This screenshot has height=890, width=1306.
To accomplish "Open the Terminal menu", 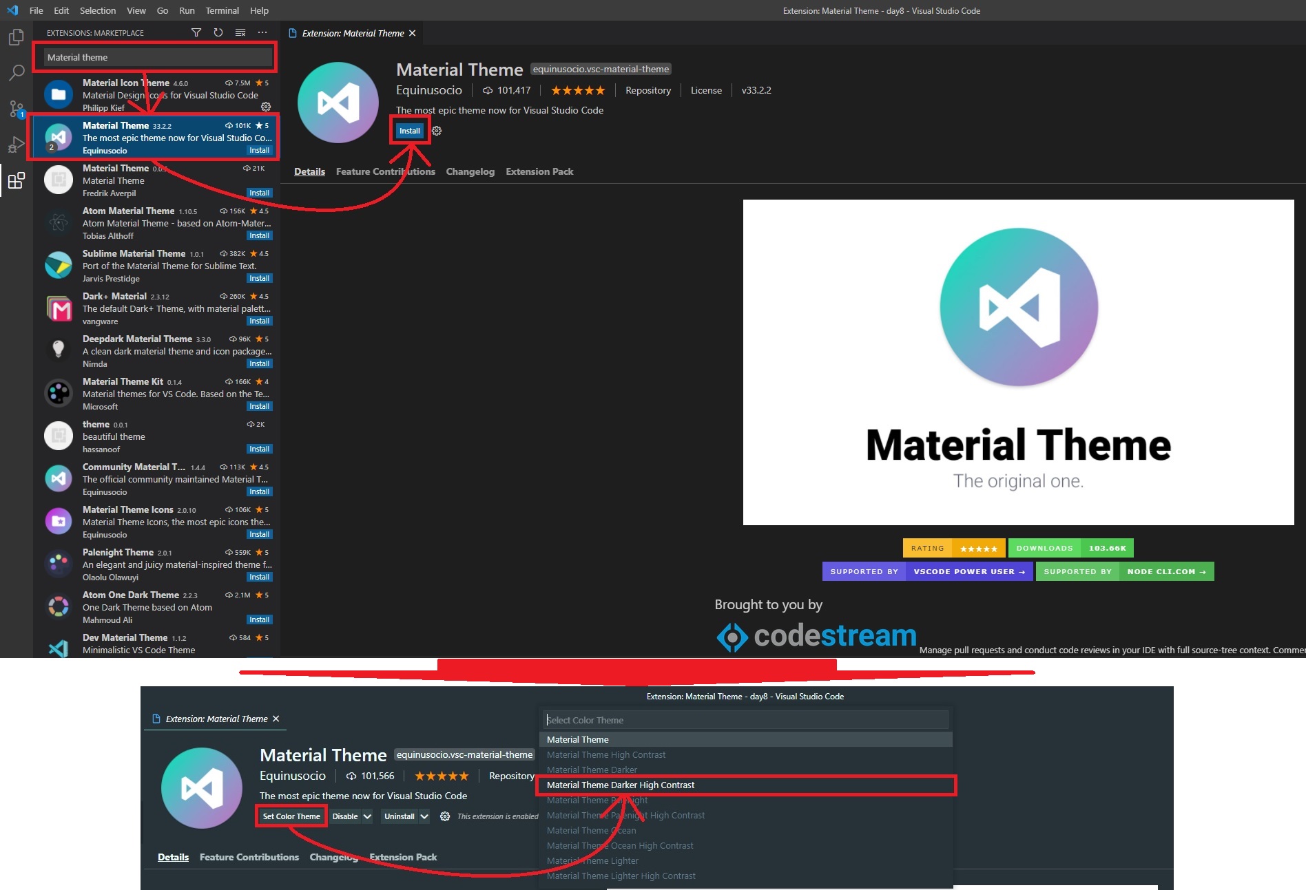I will [222, 10].
